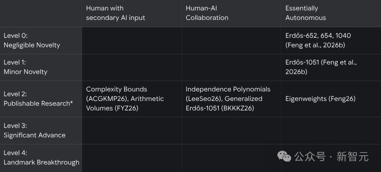
Task: Open the 'Erdős-652, 654, 1040' cell entry
Action: point(318,35)
